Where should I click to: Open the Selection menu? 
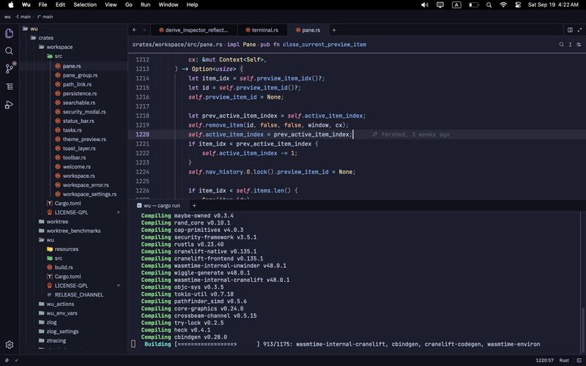(x=85, y=4)
